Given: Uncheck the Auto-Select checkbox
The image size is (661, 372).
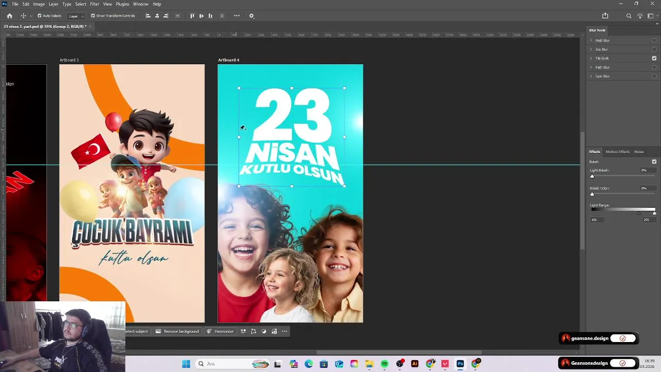Looking at the screenshot, I should 40,16.
